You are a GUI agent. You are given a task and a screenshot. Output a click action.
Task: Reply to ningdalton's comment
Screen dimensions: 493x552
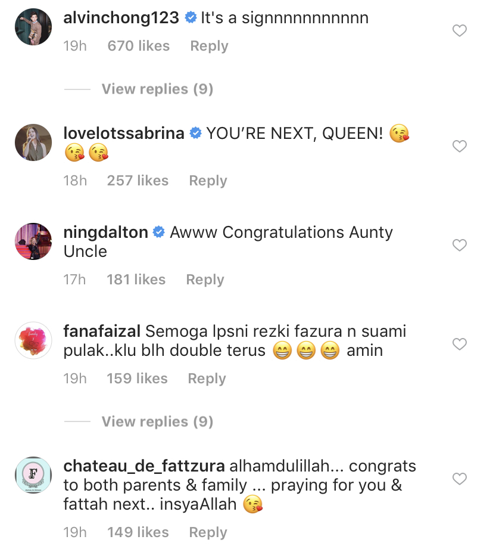coord(205,280)
